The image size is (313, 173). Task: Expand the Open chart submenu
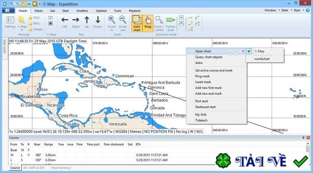[x=216, y=51]
